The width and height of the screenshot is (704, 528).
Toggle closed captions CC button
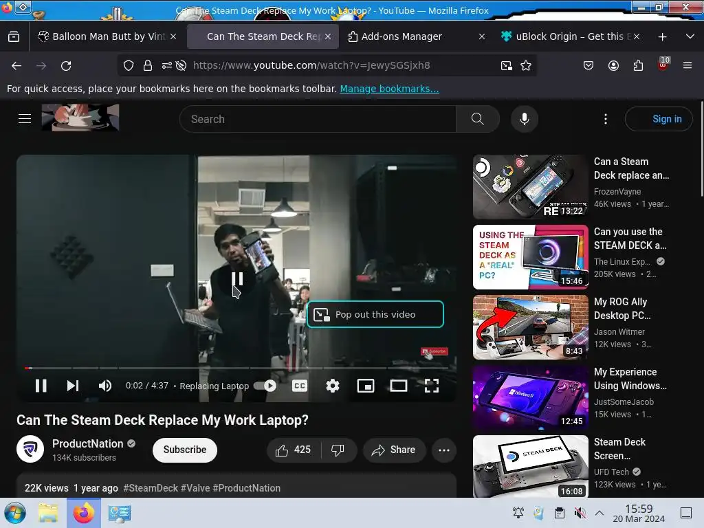point(300,386)
